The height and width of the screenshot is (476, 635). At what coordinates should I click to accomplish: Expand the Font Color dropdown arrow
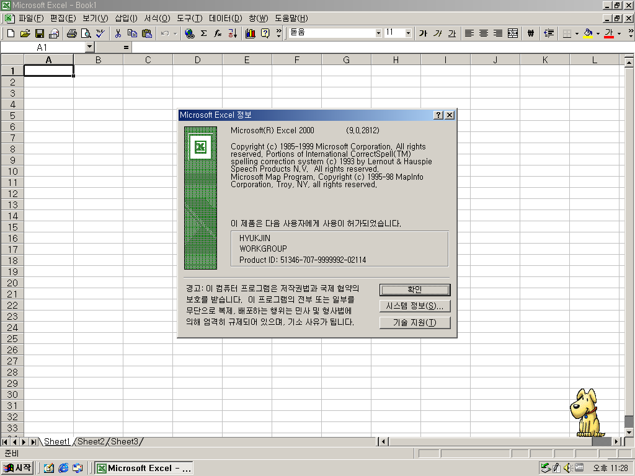point(619,33)
